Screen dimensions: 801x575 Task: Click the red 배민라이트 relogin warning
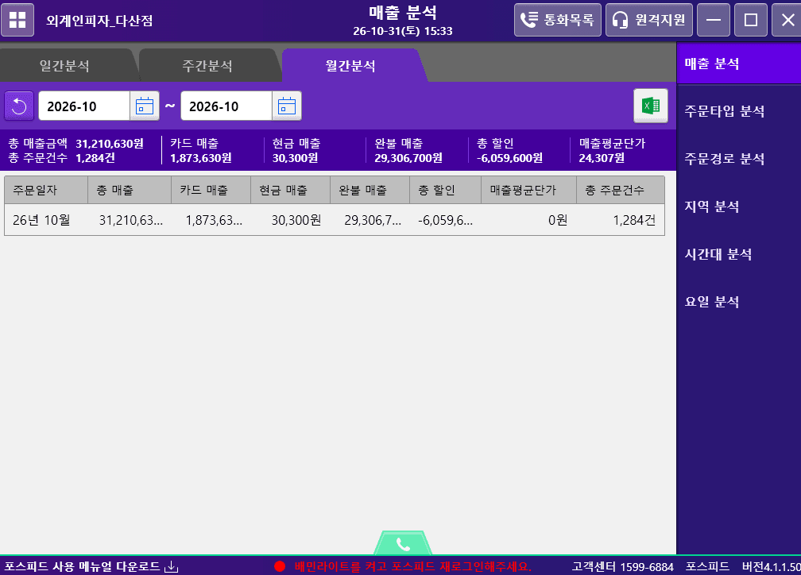(x=403, y=567)
